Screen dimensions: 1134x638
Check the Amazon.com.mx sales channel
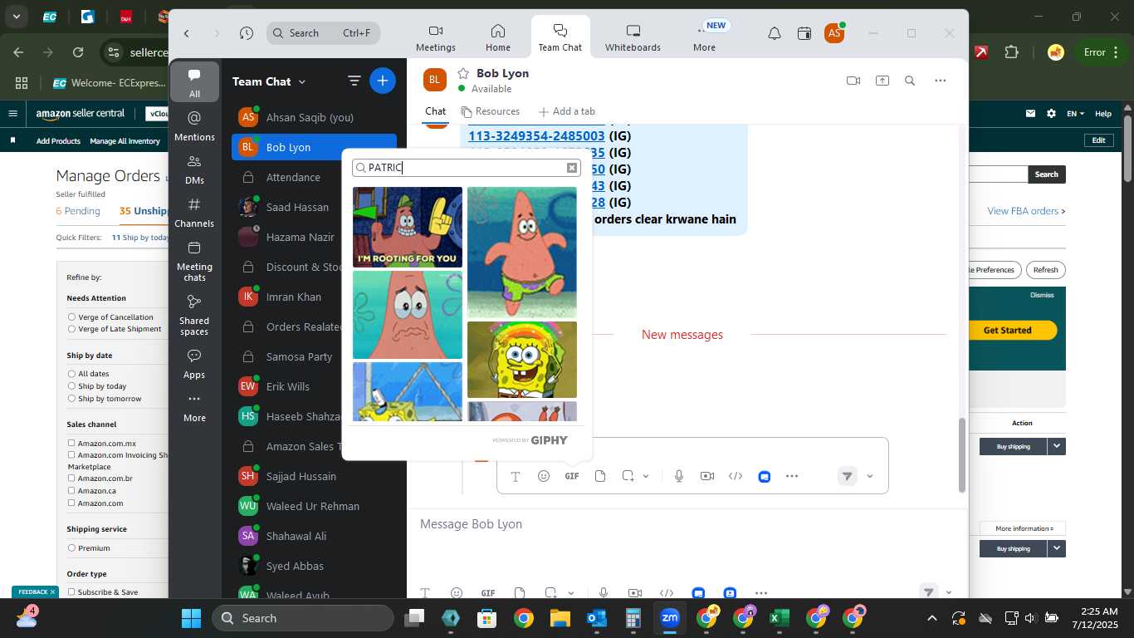pyautogui.click(x=71, y=444)
